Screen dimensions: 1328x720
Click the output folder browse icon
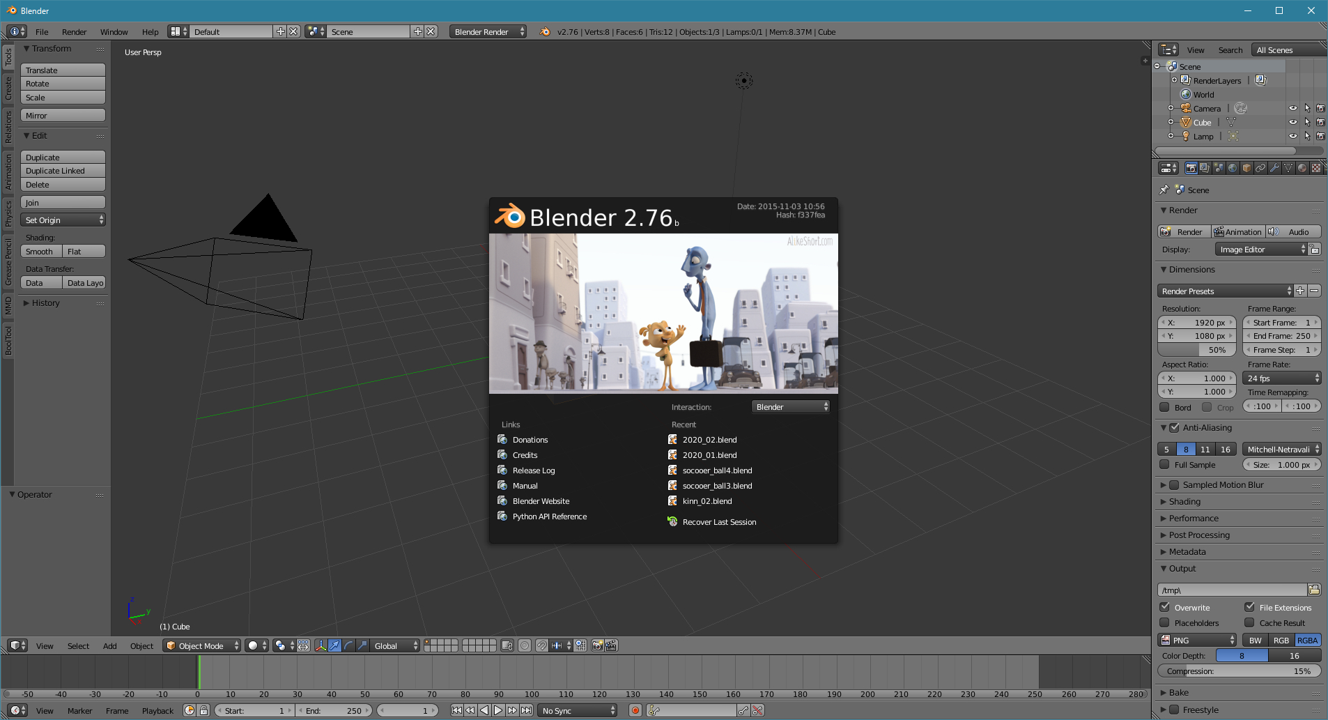point(1314,590)
